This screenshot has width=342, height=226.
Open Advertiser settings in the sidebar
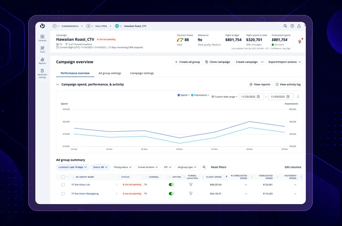tap(42, 73)
